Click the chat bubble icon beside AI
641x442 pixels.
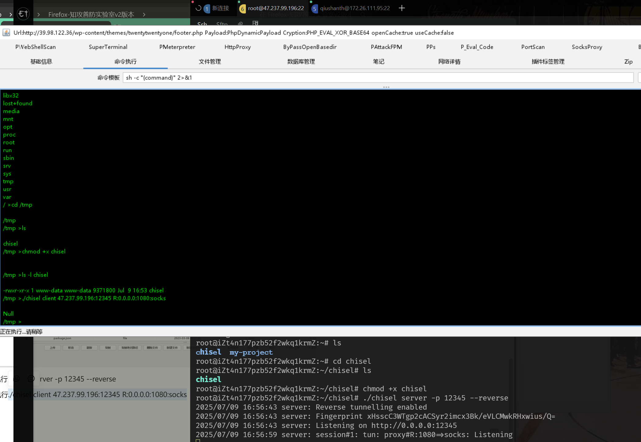click(31, 379)
